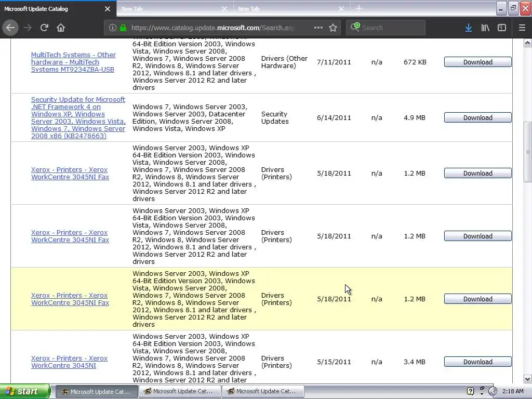This screenshot has height=399, width=532.
Task: Click the search engine magnifier icon
Action: pyautogui.click(x=355, y=27)
